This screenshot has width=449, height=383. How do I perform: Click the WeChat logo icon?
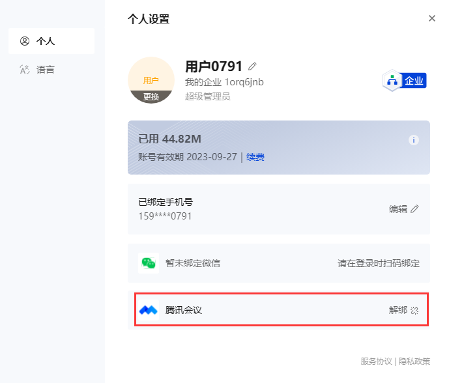click(x=149, y=263)
